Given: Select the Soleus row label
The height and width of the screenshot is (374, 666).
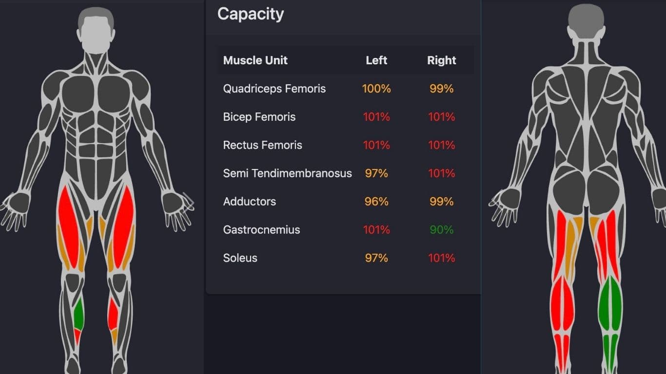Looking at the screenshot, I should click(x=240, y=258).
